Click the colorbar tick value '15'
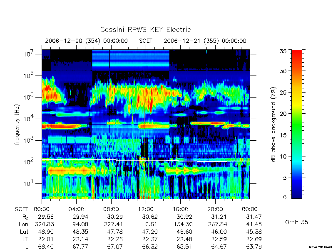 pos(283,135)
